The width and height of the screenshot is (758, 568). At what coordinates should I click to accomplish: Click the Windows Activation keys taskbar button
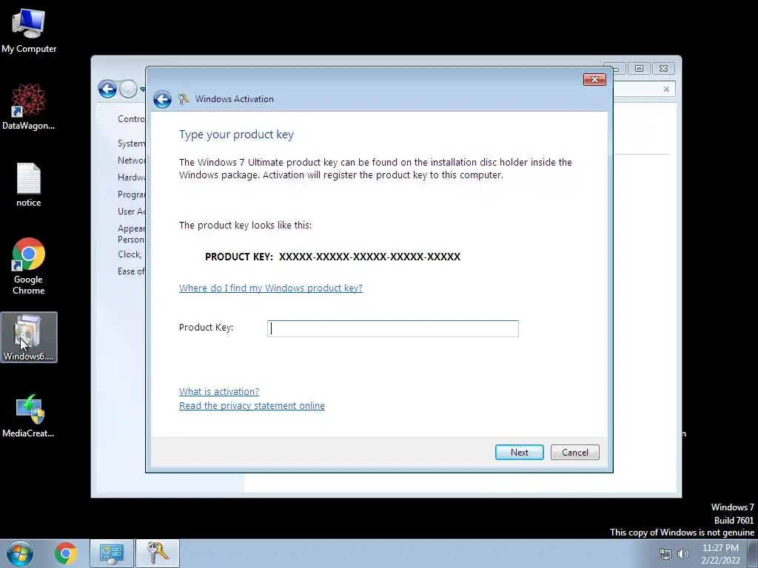point(158,553)
